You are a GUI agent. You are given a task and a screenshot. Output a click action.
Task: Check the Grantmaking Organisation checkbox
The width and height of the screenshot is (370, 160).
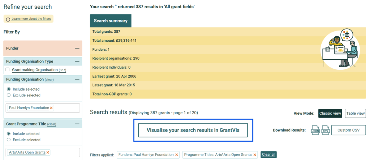click(x=8, y=69)
